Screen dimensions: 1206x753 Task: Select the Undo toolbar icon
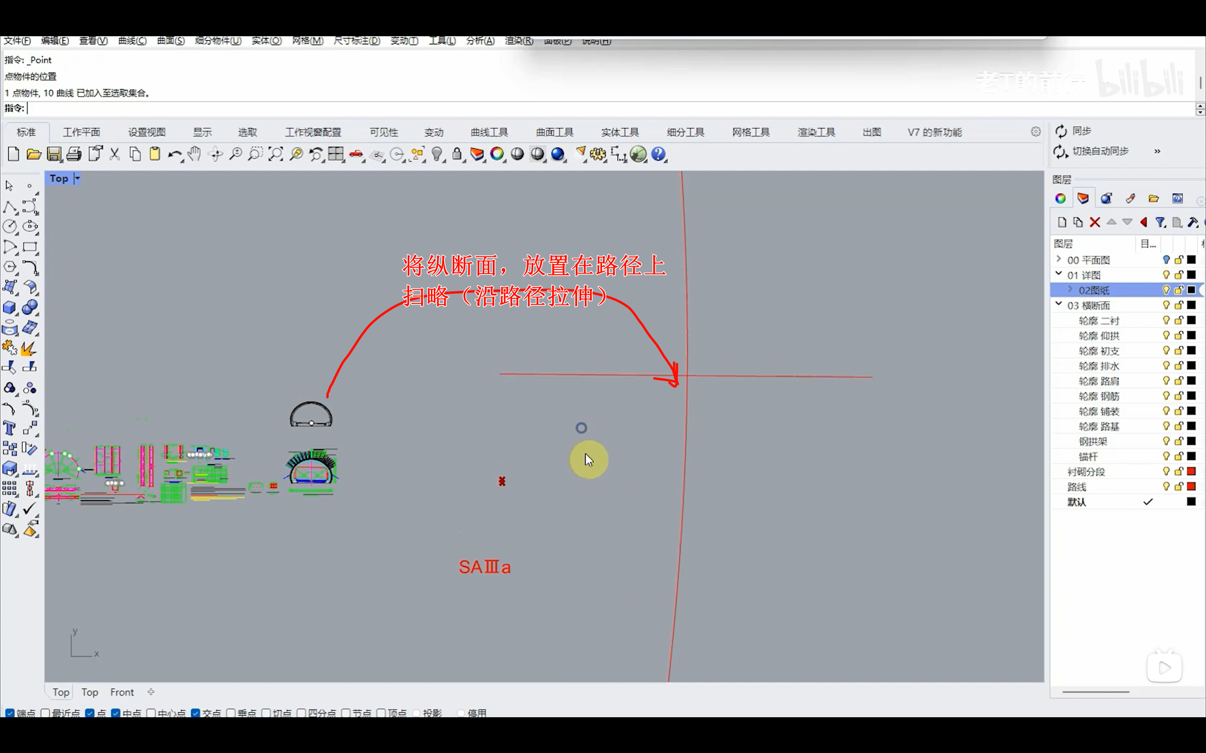click(174, 154)
